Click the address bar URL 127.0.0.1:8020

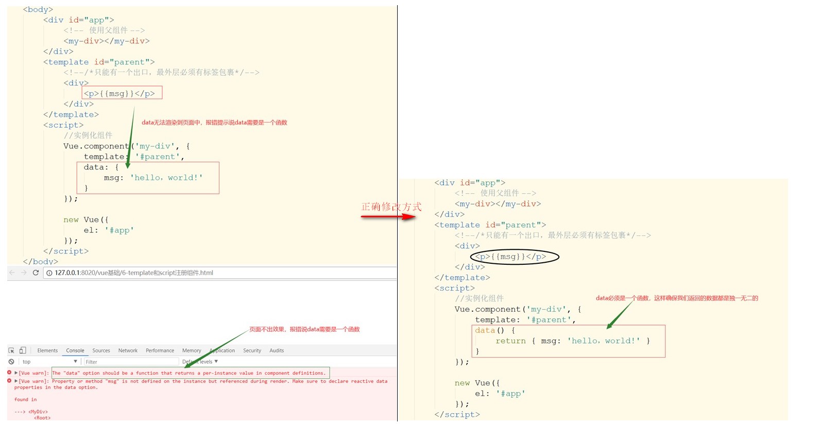[x=134, y=273]
